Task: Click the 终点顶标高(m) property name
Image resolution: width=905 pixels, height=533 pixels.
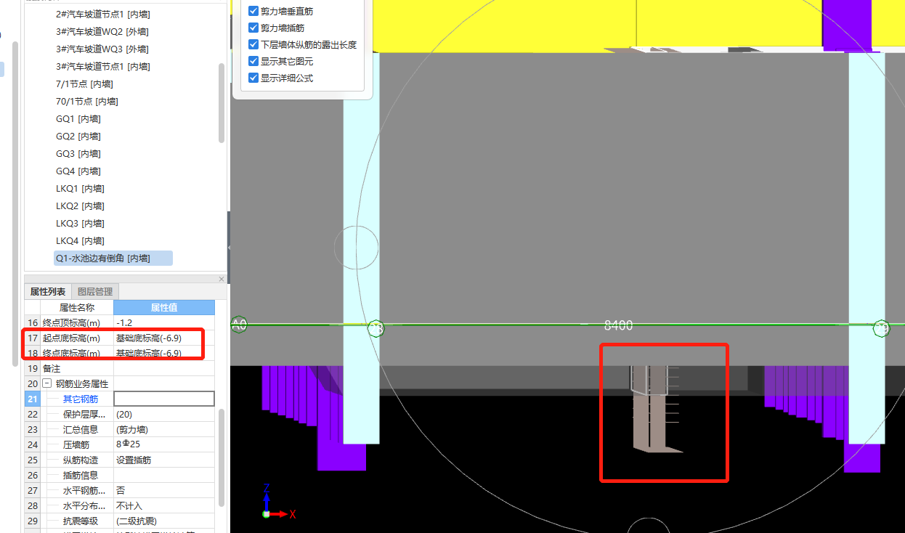Action: (71, 322)
